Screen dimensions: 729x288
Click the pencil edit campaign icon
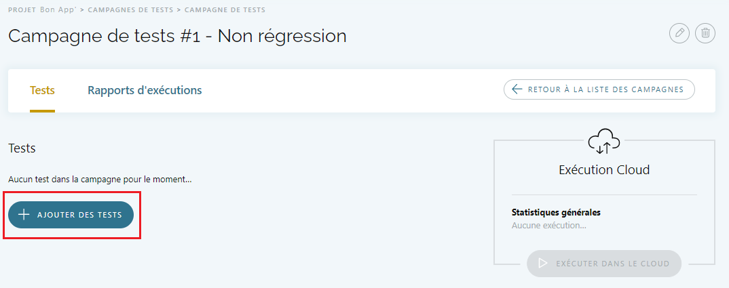coord(679,33)
